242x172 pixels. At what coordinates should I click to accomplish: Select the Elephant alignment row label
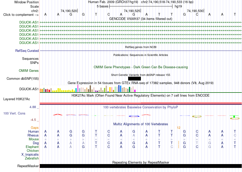click(x=32, y=147)
